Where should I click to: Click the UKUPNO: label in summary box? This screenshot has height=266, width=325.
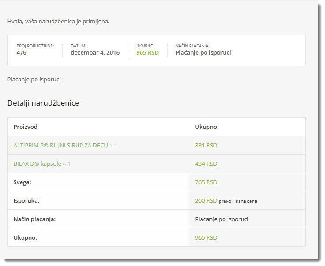click(x=146, y=46)
